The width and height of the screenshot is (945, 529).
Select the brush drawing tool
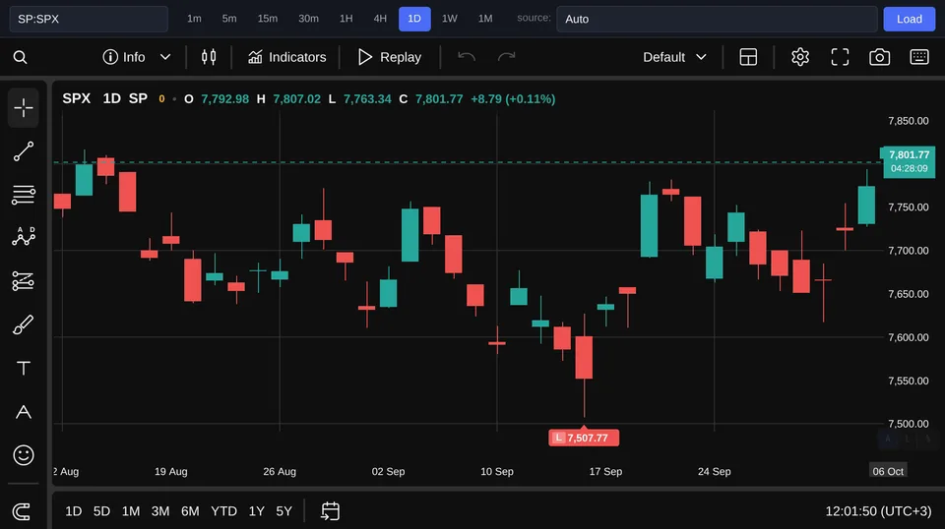click(24, 325)
